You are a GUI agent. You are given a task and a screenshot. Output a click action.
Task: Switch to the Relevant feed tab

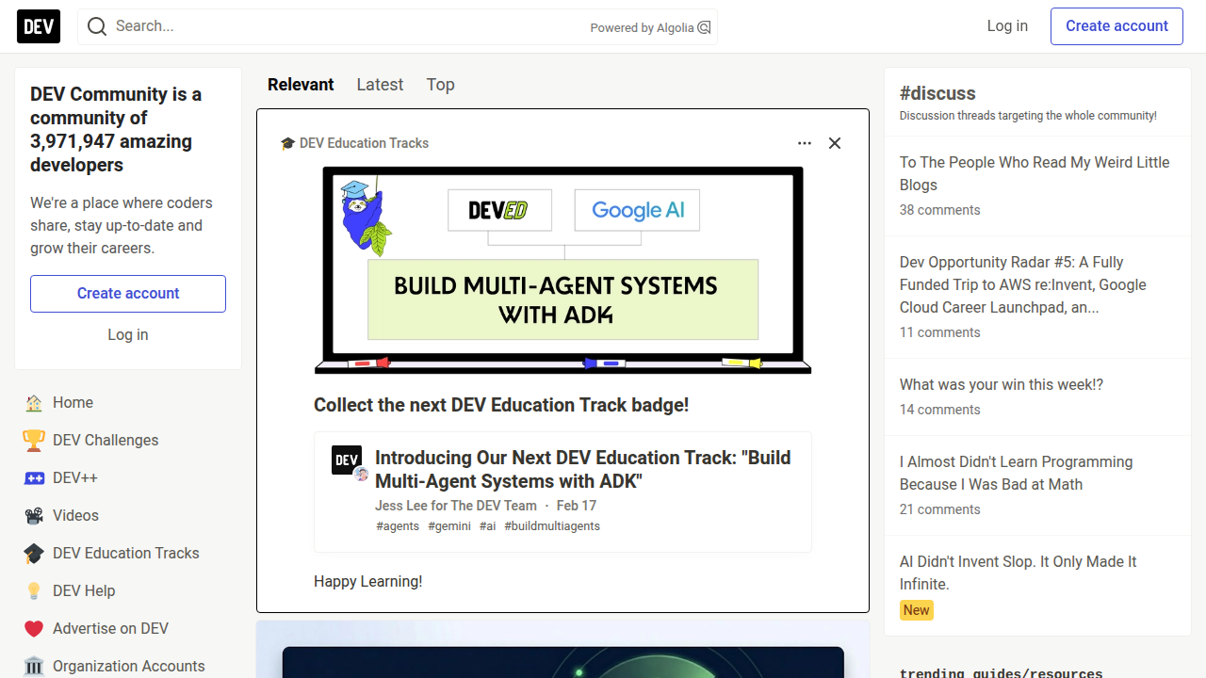(301, 85)
